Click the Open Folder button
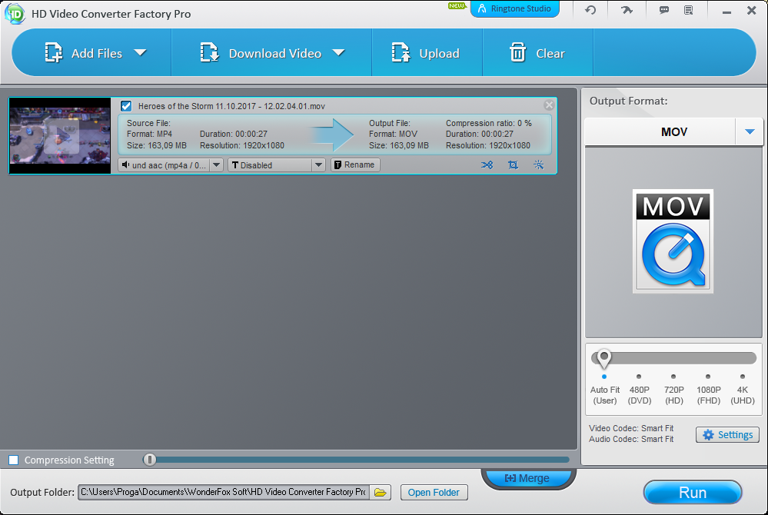This screenshot has height=515, width=768. (x=434, y=492)
